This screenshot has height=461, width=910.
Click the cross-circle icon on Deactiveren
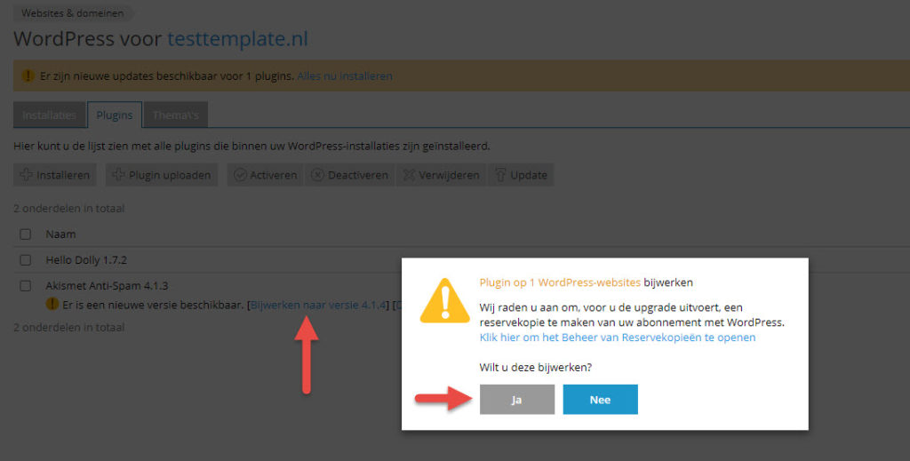pos(317,175)
